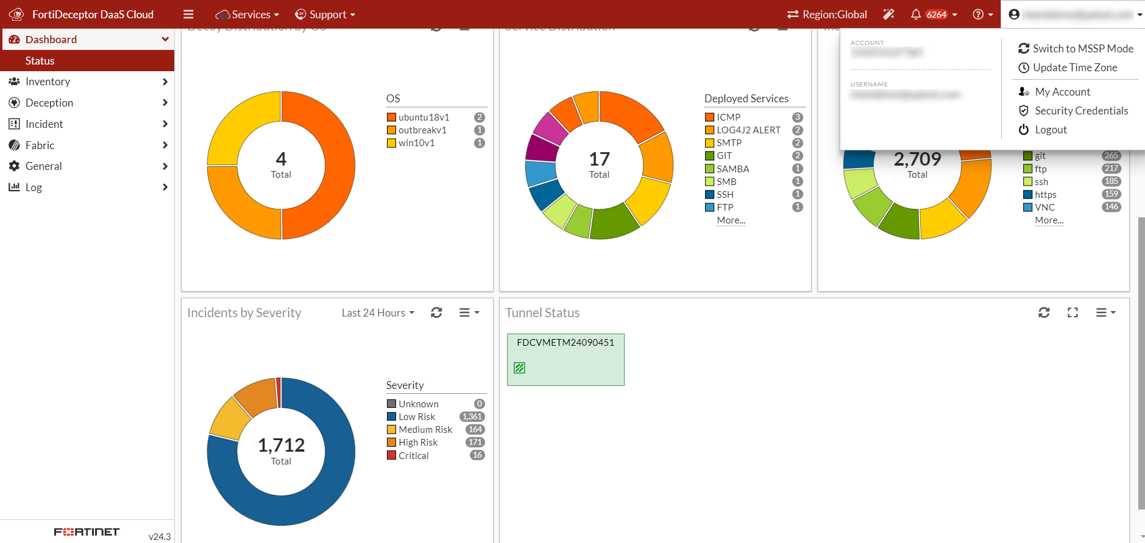Click the ICMP legend color swatch
Image resolution: width=1145 pixels, height=543 pixels.
coord(710,117)
